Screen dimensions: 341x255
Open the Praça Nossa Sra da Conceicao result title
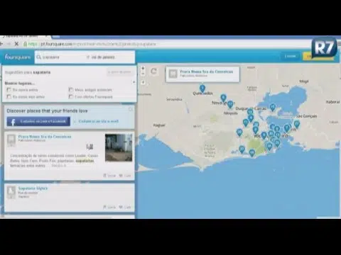(45, 137)
